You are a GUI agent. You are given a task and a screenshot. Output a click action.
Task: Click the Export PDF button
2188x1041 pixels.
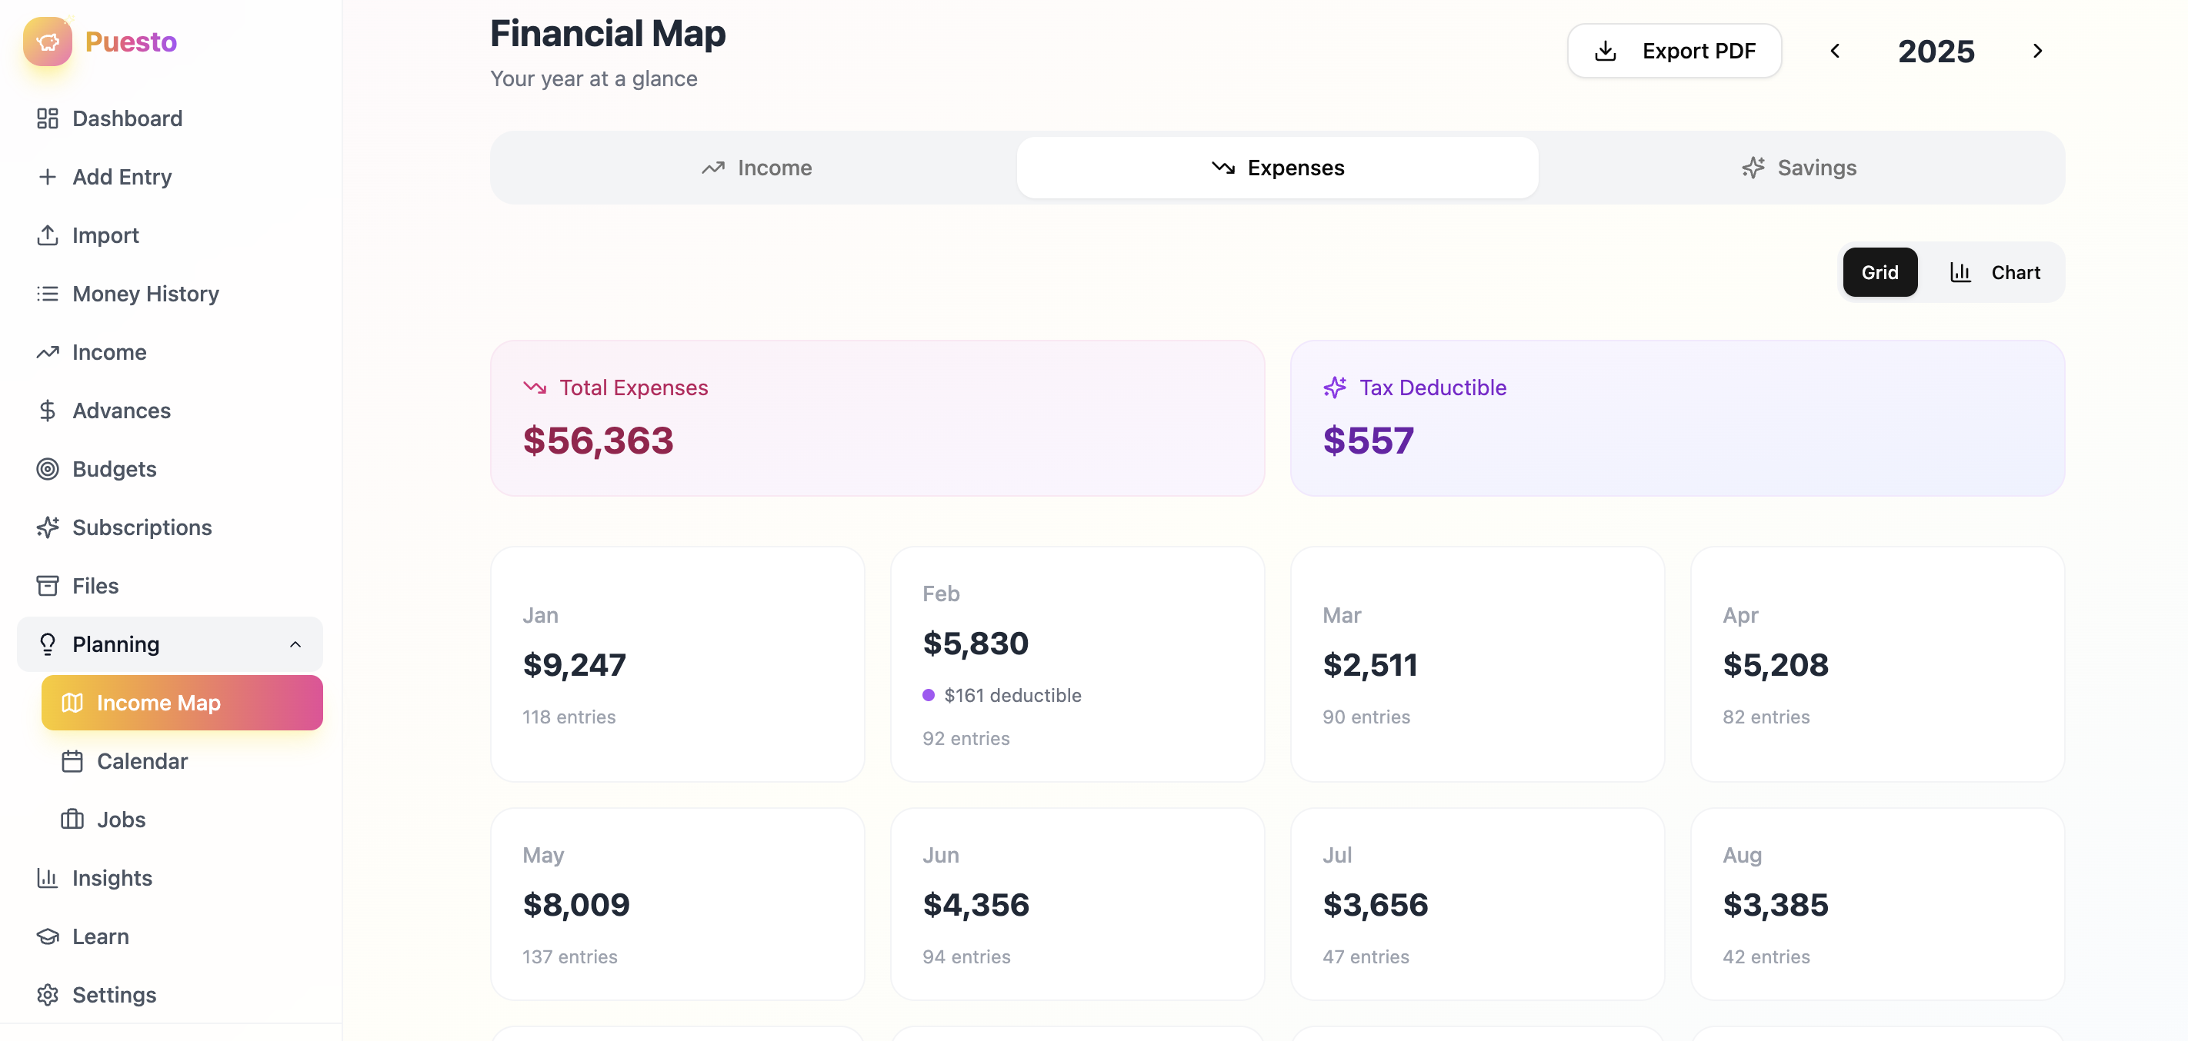coord(1673,51)
